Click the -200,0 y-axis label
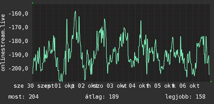 pyautogui.click(x=18, y=68)
